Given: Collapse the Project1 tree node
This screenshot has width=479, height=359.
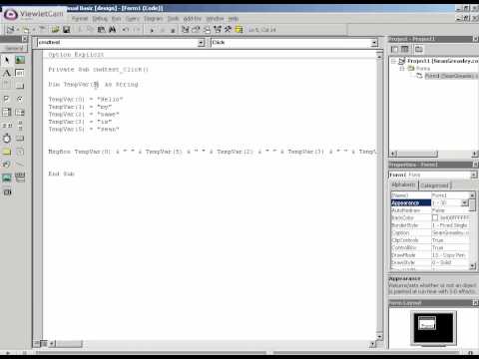Looking at the screenshot, I should (x=393, y=61).
